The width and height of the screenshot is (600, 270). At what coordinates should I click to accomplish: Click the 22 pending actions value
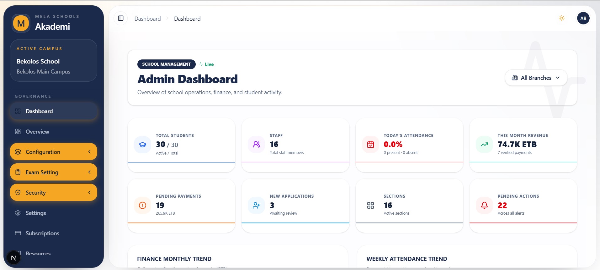click(x=502, y=205)
